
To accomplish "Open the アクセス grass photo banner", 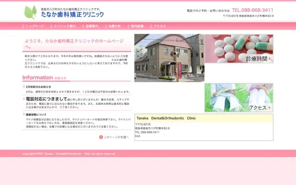I will [239, 98].
